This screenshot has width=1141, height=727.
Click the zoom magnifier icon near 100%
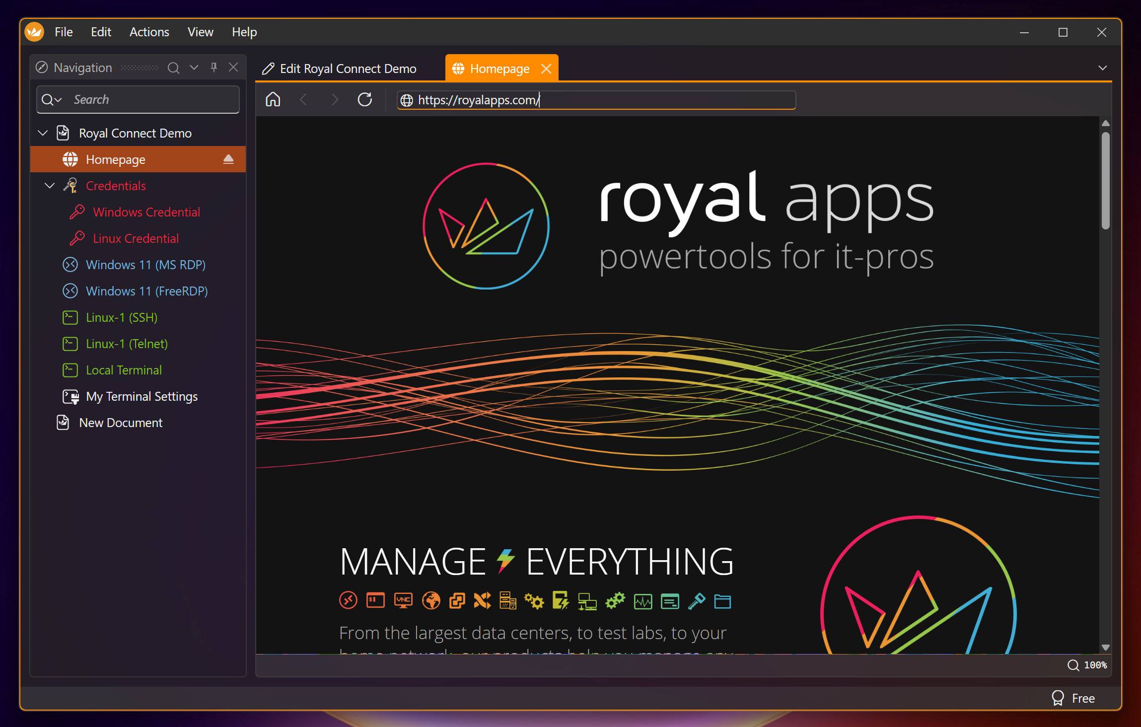[x=1073, y=665]
